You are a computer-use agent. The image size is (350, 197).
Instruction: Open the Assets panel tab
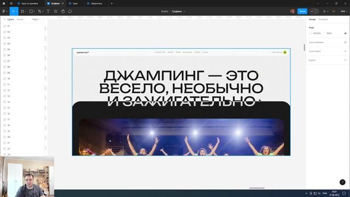click(x=20, y=20)
